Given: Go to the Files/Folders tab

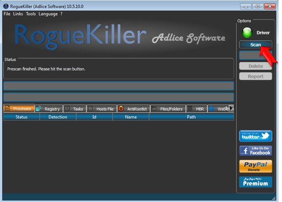Looking at the screenshot, I should point(168,108).
